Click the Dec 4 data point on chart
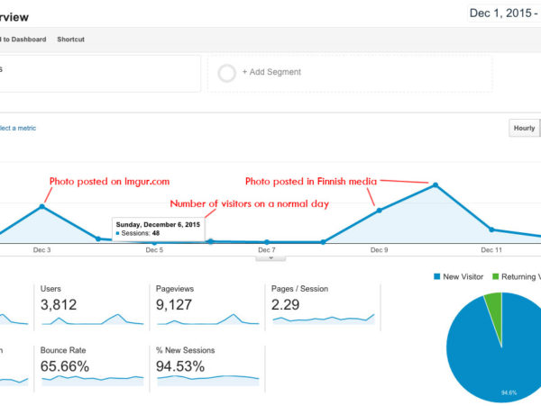541x414 pixels. click(x=98, y=238)
